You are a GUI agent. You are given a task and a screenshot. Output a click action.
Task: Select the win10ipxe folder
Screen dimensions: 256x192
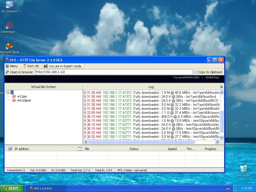point(24,100)
